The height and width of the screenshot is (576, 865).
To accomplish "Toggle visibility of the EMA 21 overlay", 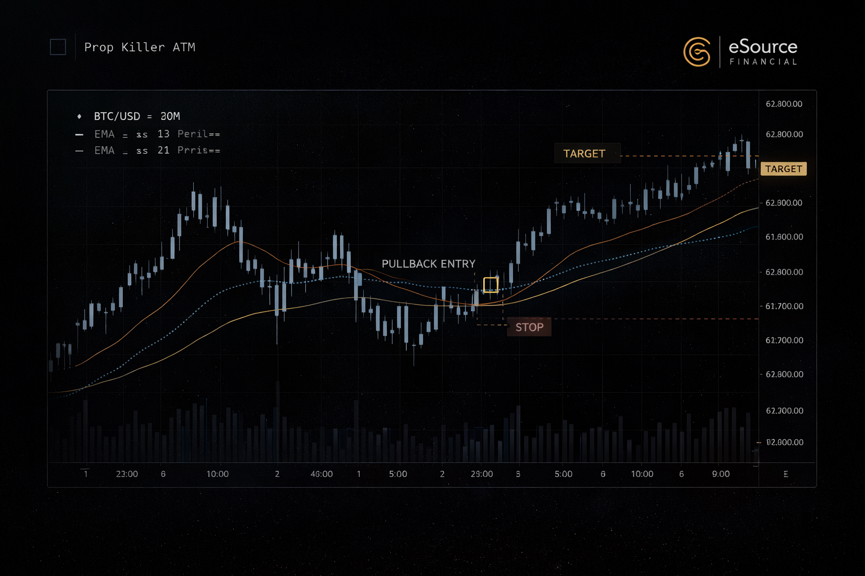I will (79, 150).
